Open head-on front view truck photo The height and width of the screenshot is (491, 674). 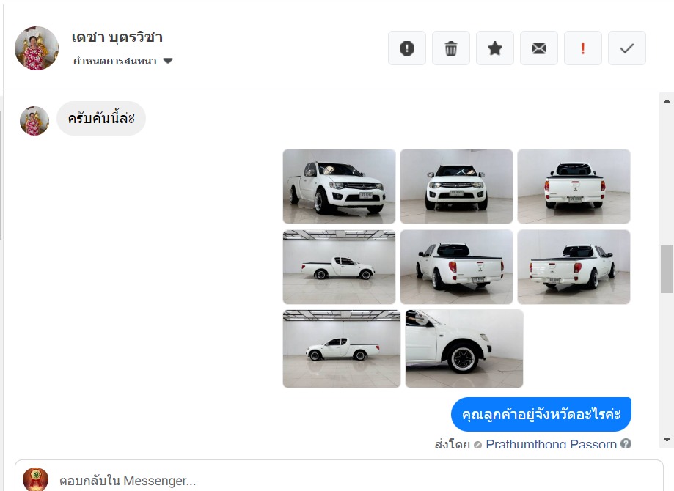pyautogui.click(x=456, y=186)
